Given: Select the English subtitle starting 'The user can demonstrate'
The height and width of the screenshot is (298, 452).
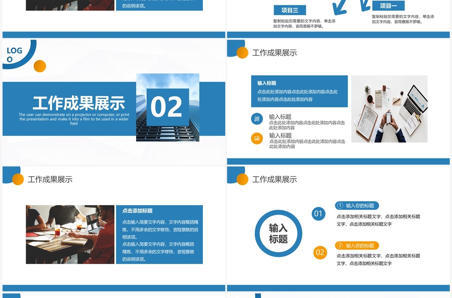Looking at the screenshot, I should pos(74,119).
